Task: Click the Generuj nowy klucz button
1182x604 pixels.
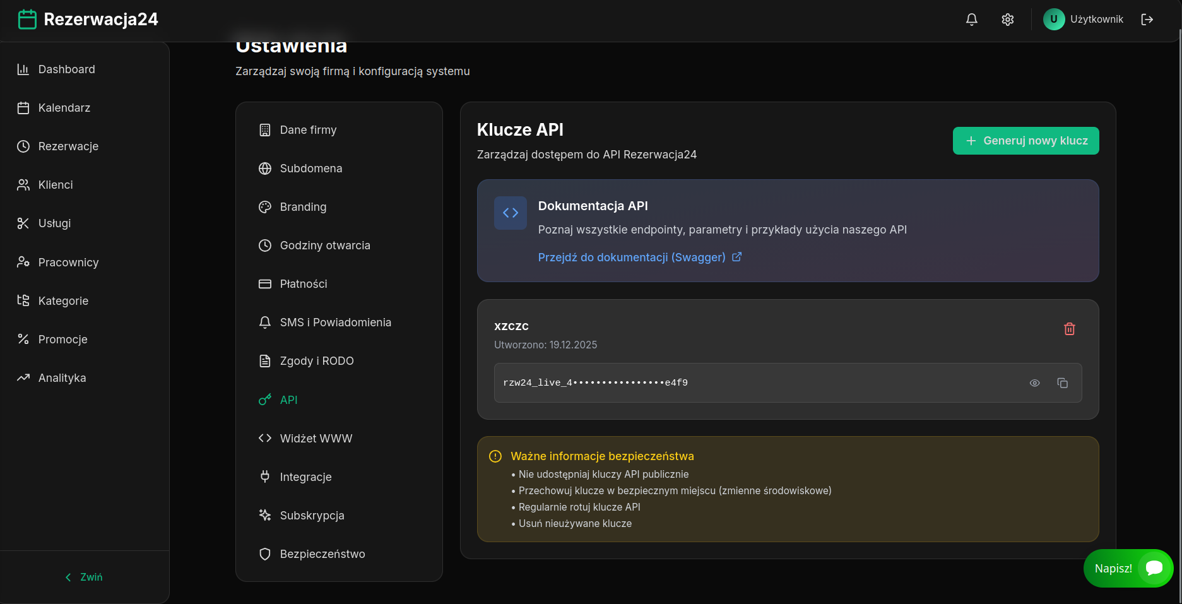Action: tap(1025, 141)
